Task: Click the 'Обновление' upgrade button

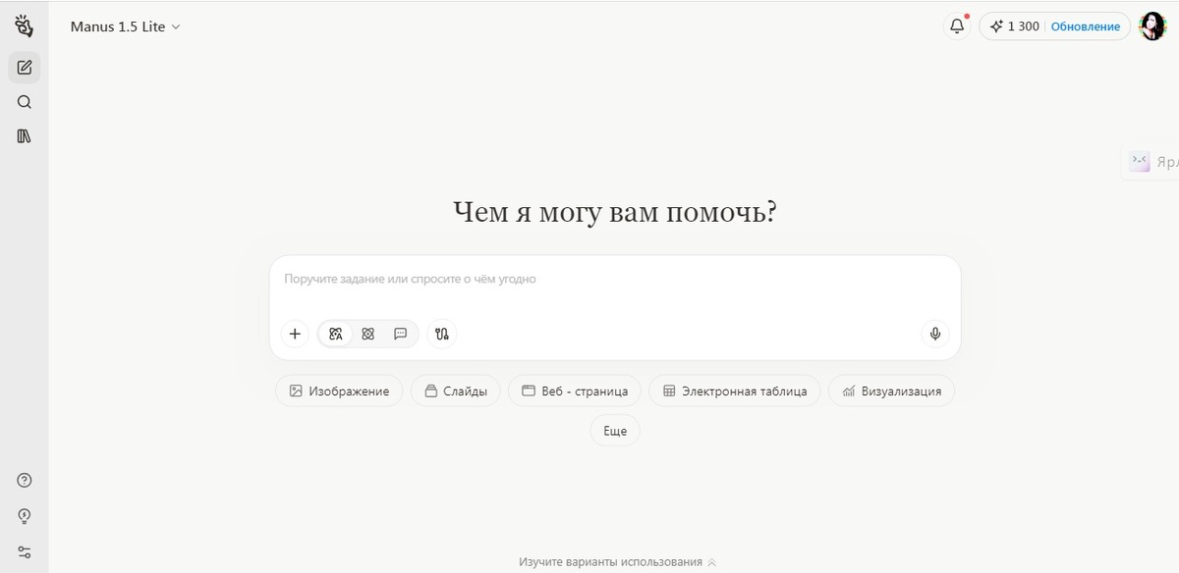Action: (x=1086, y=26)
